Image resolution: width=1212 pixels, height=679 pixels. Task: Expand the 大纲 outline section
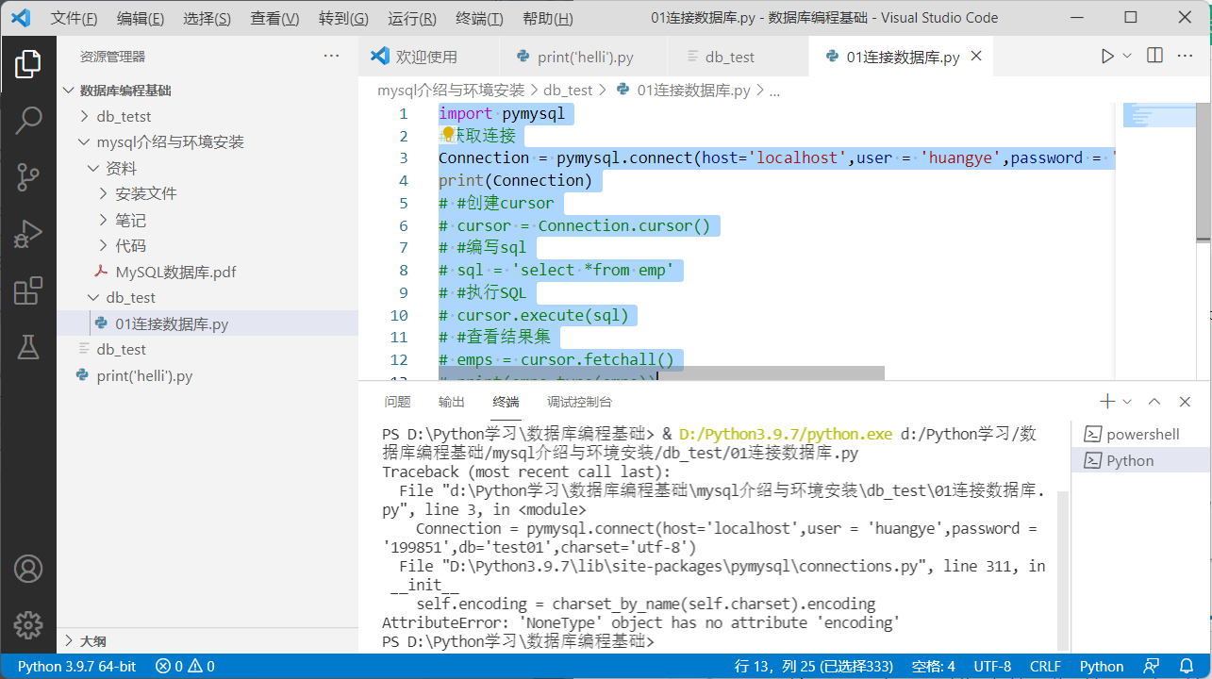[x=208, y=640]
